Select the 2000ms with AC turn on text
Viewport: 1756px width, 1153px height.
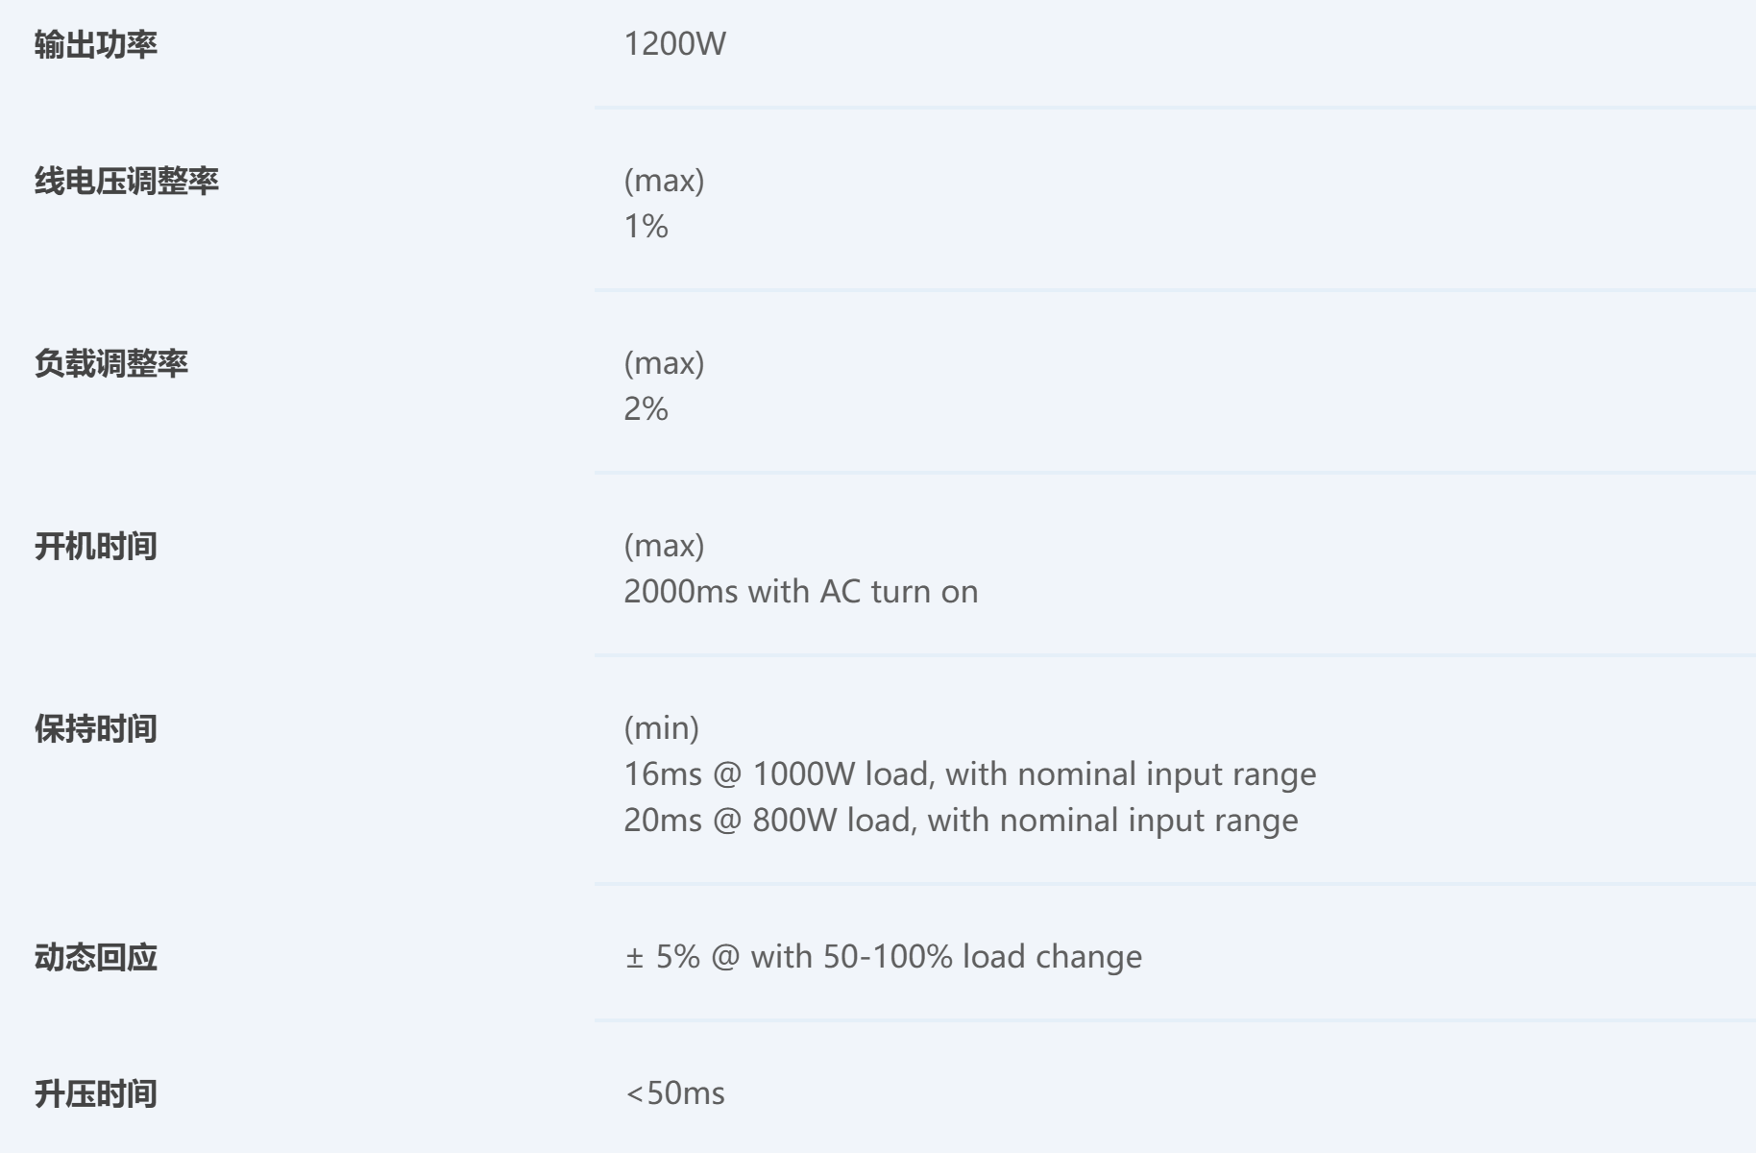tap(800, 592)
